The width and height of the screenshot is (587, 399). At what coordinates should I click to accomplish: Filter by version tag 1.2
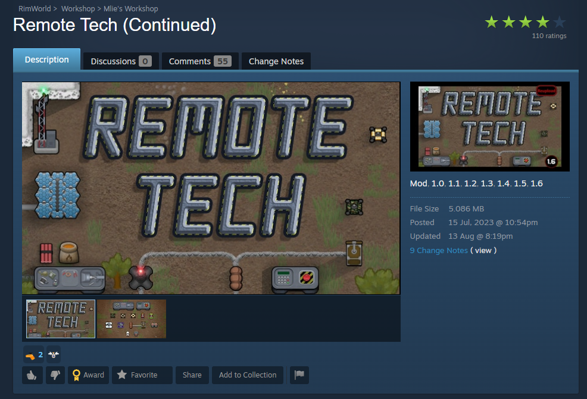470,183
